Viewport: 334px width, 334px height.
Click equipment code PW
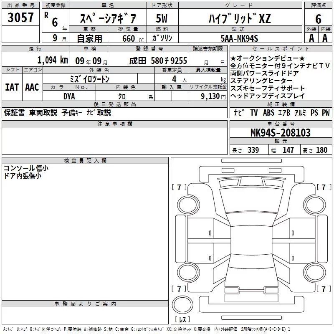click(x=326, y=113)
